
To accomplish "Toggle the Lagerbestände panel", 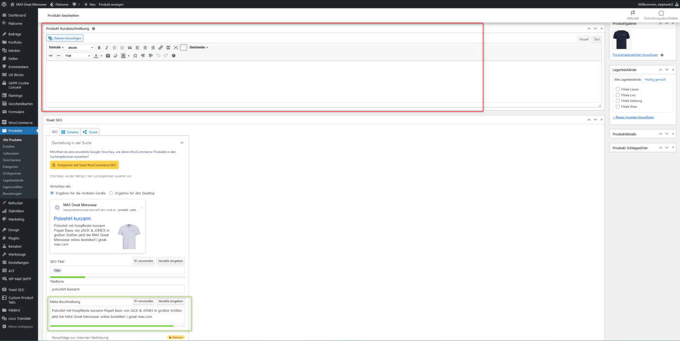I will 673,70.
